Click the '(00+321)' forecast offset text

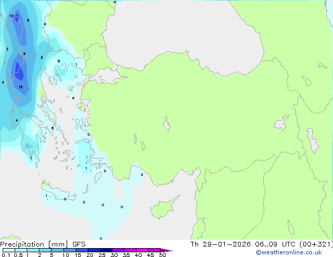316,244
